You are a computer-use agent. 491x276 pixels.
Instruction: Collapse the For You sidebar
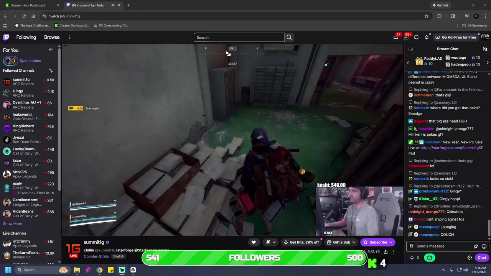51,50
